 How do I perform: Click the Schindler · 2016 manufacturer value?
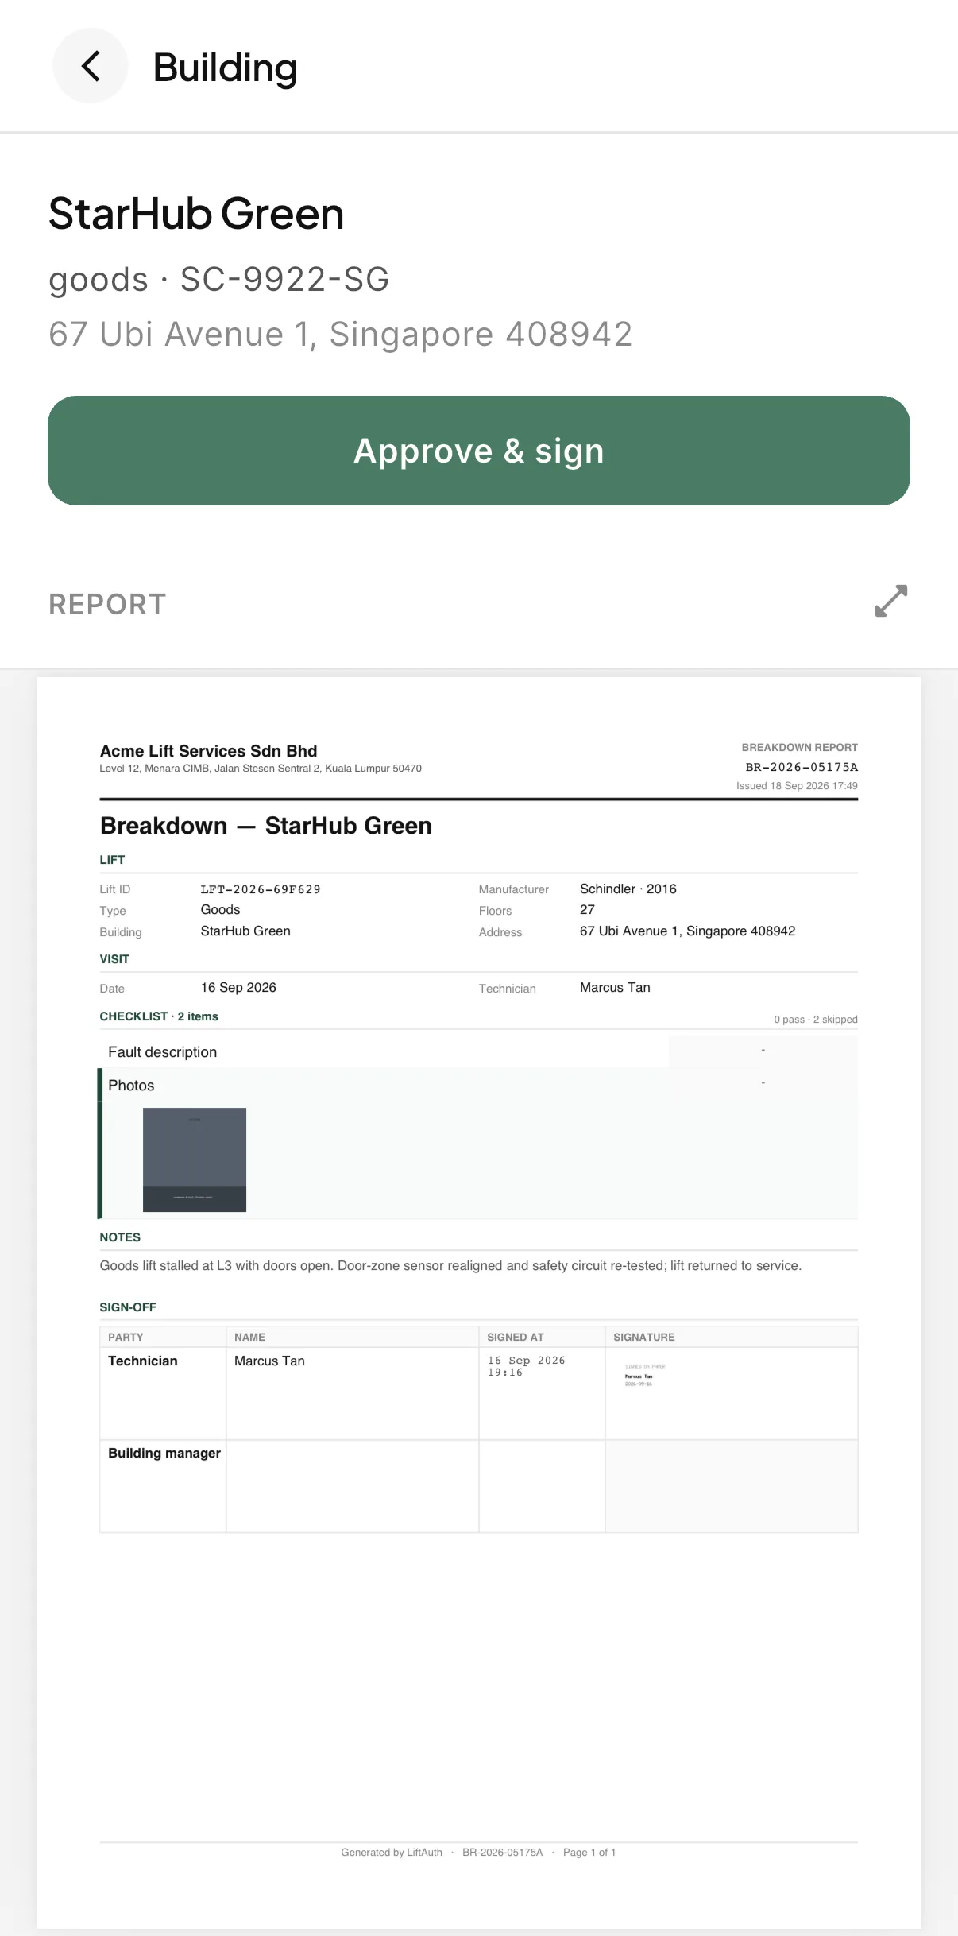[x=628, y=889]
